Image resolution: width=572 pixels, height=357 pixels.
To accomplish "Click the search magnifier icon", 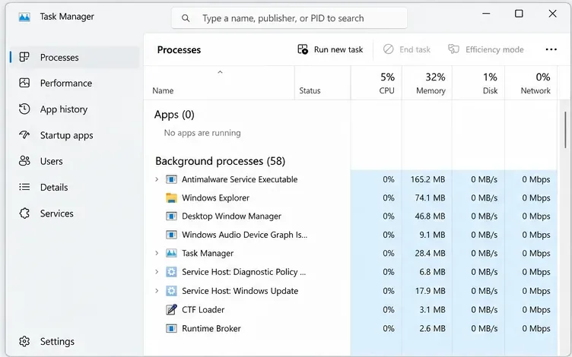I will pyautogui.click(x=186, y=18).
